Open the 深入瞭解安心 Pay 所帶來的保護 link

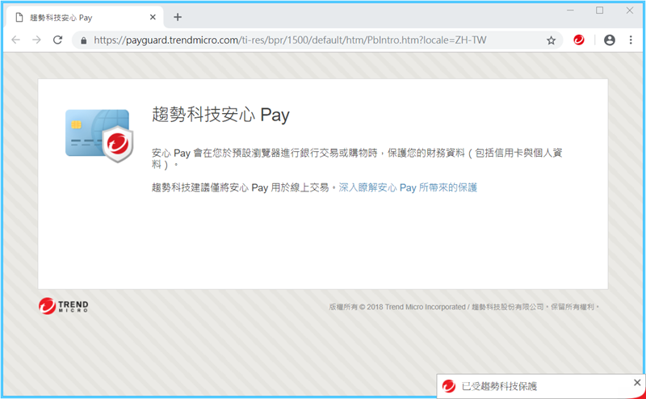tap(408, 188)
